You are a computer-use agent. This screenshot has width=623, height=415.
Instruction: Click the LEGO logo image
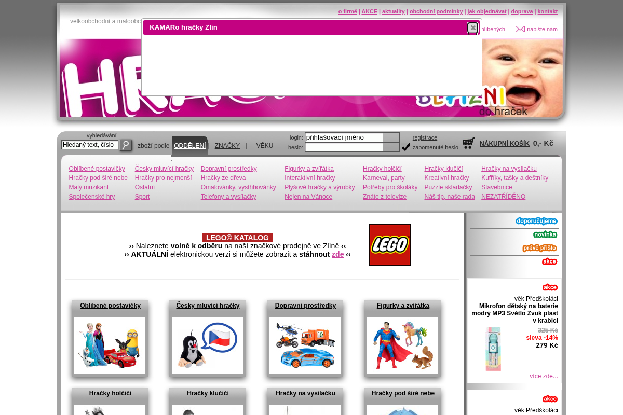tap(390, 245)
